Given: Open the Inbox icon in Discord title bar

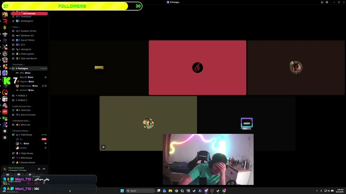Looking at the screenshot, I should [322, 2].
